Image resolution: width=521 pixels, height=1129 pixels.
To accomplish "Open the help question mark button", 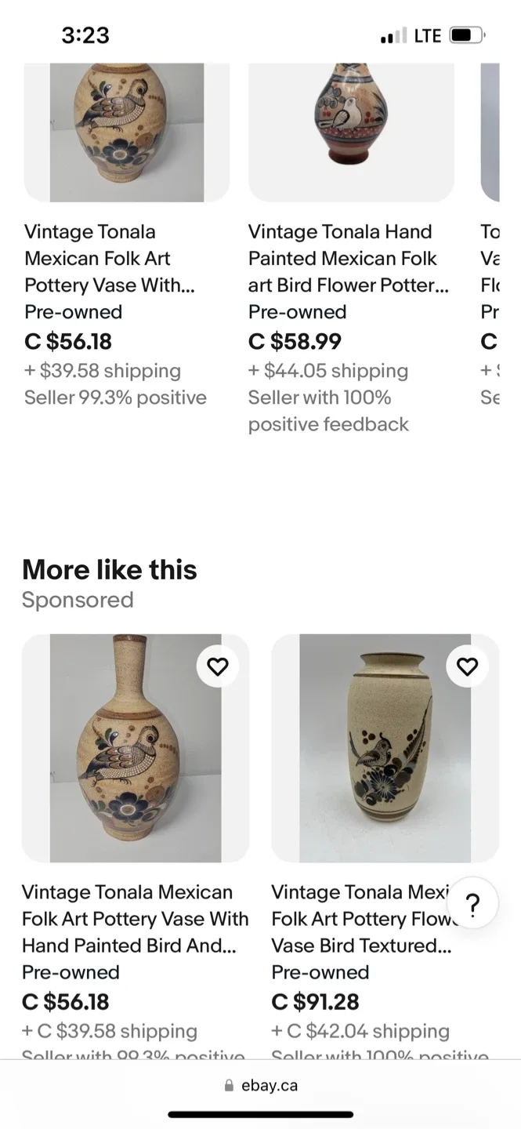I will (472, 904).
